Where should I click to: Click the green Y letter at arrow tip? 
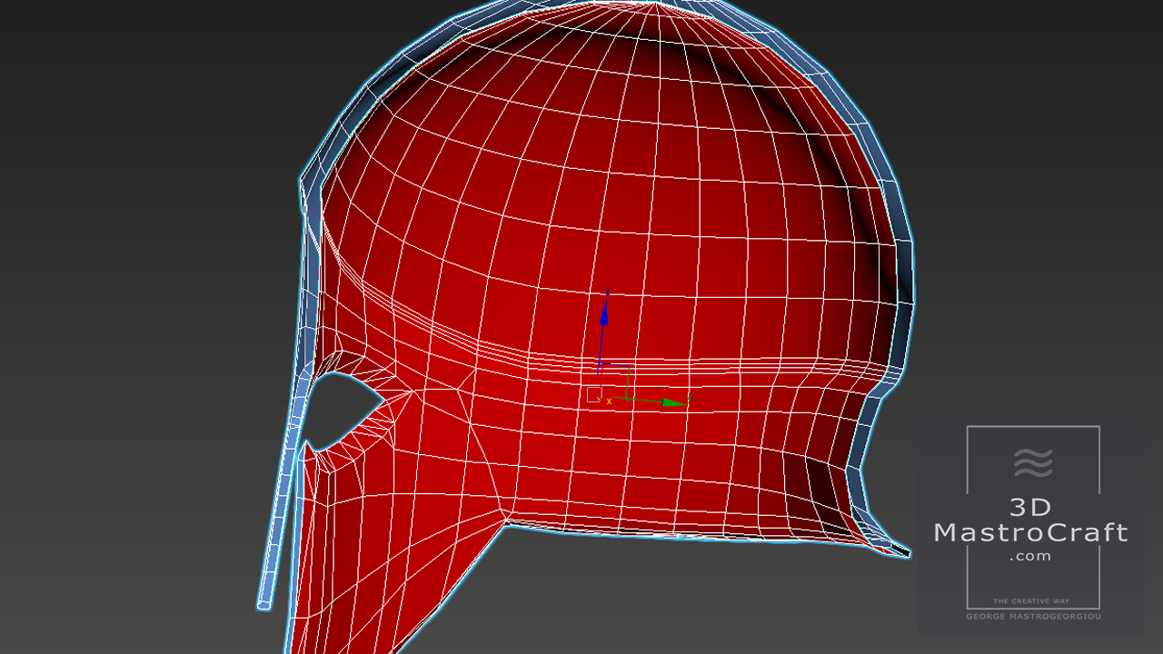[689, 399]
